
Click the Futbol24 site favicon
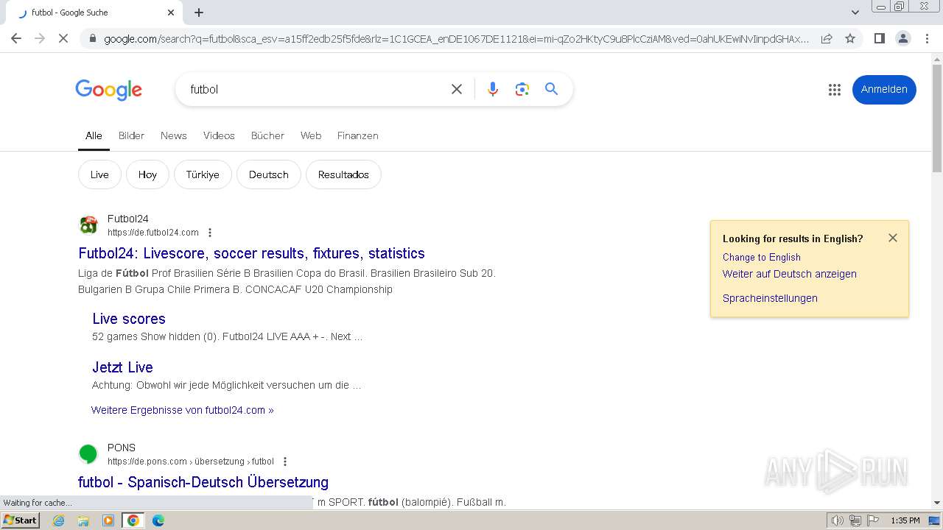(x=88, y=225)
